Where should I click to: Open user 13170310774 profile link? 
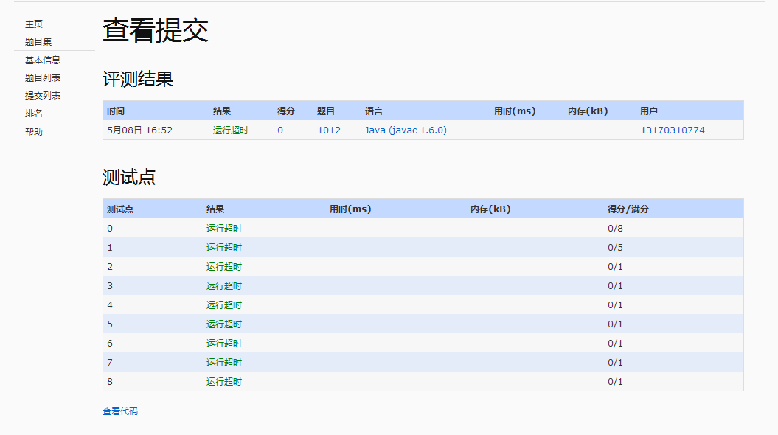pos(673,130)
